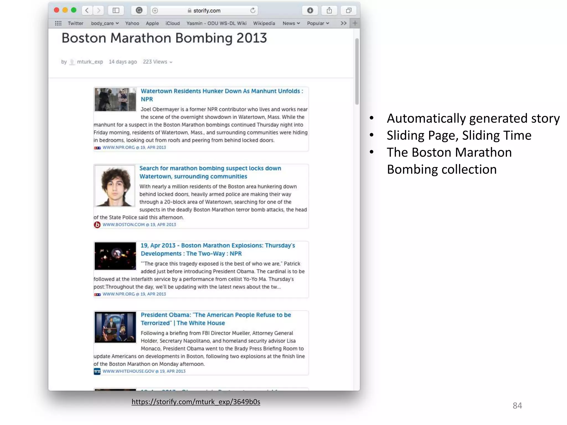This screenshot has height=425, width=567.
Task: Click the Grammarly extension icon
Action: click(139, 11)
